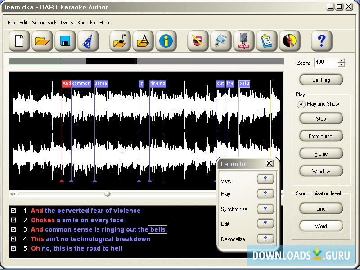Click the waveform horizontal slider thumb

[x=107, y=194]
